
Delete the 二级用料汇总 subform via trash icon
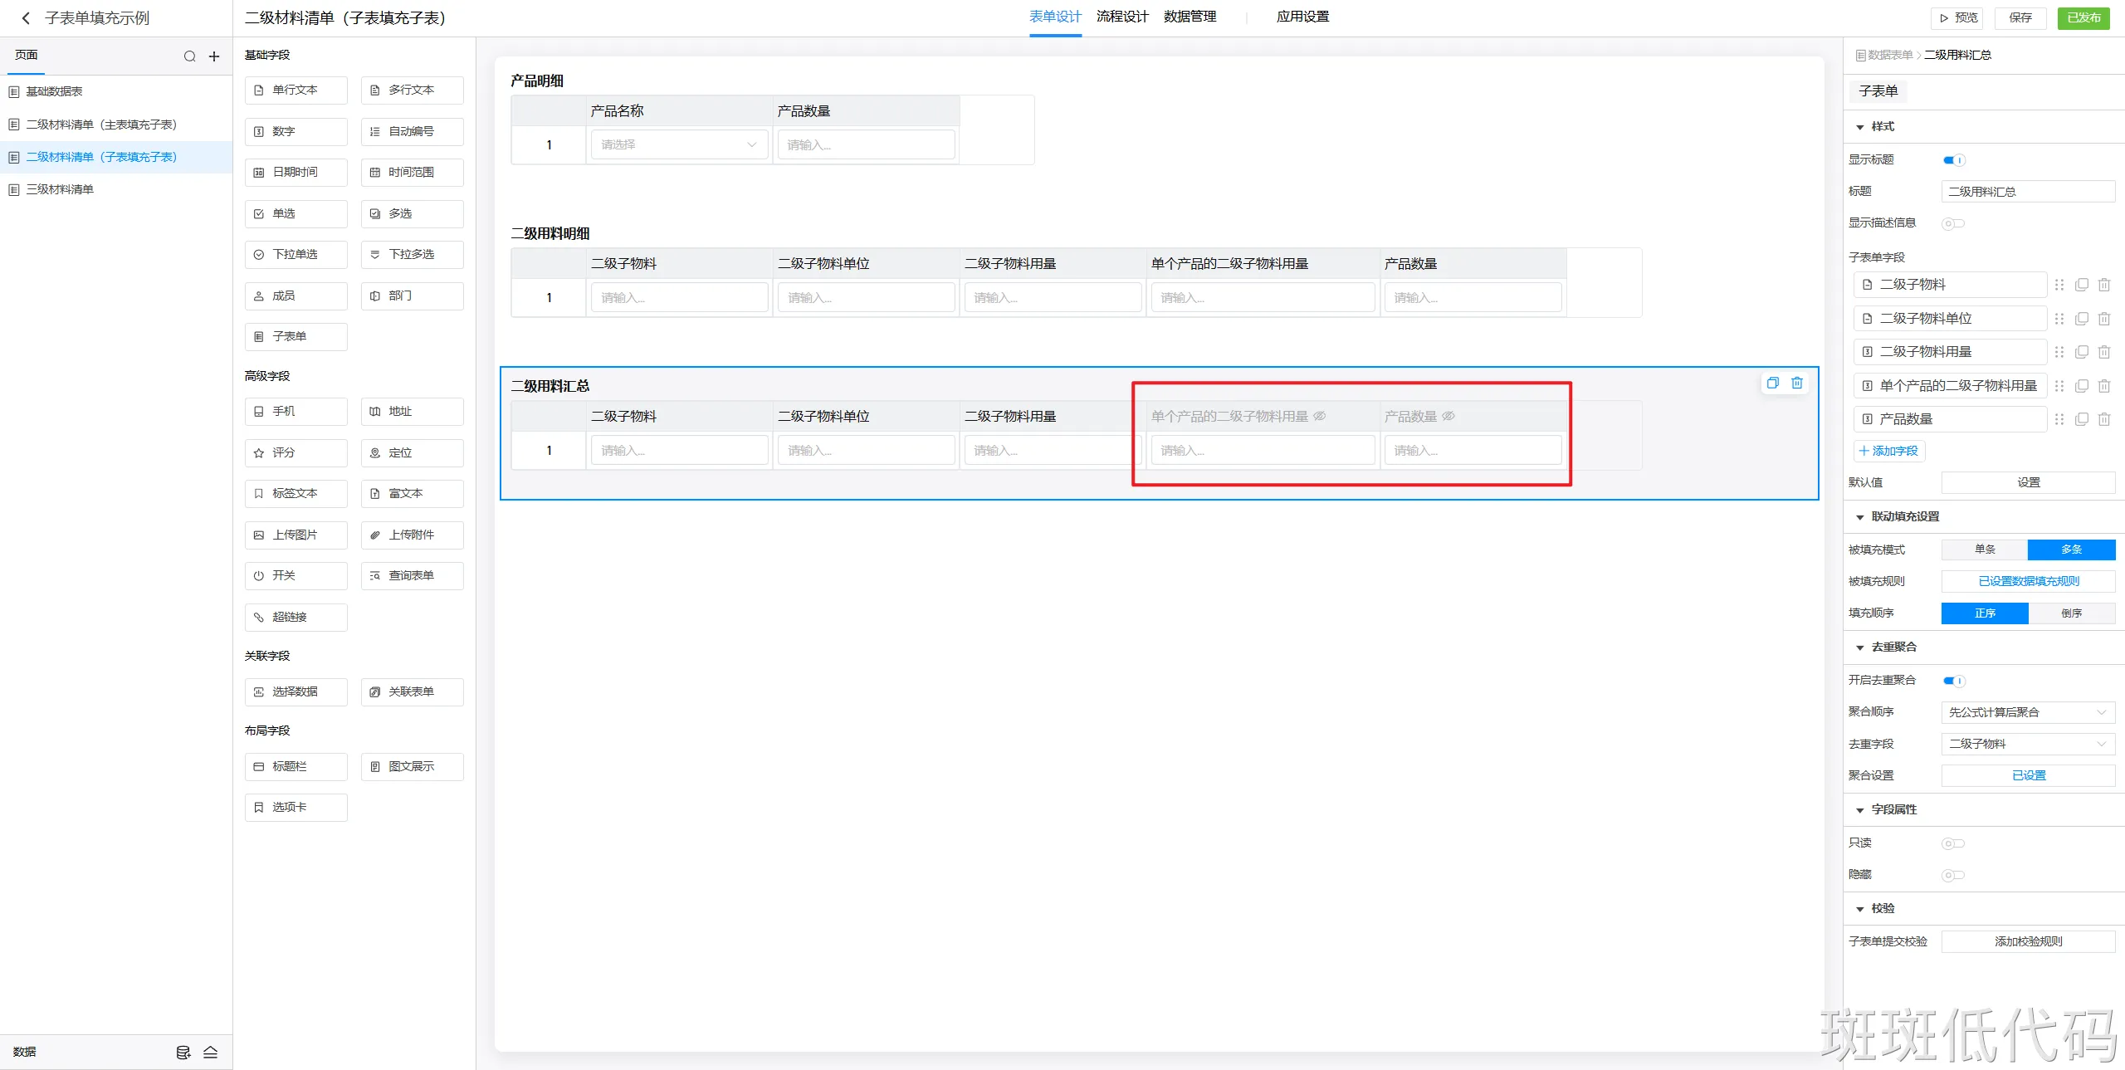tap(1797, 383)
